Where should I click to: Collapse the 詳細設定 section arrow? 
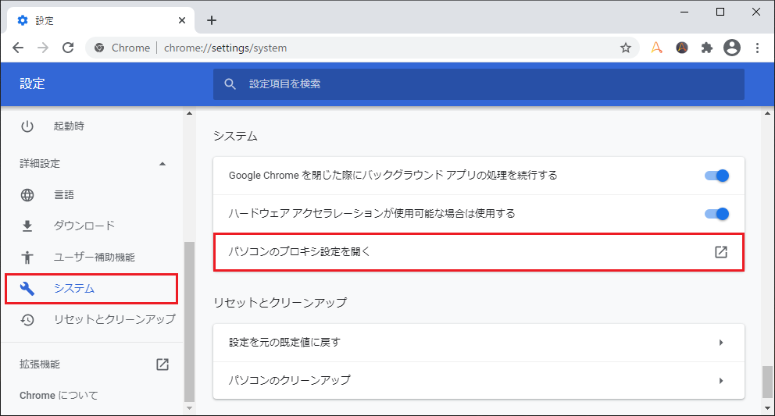(162, 164)
